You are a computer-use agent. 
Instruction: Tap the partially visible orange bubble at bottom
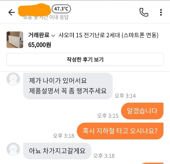(x=153, y=163)
